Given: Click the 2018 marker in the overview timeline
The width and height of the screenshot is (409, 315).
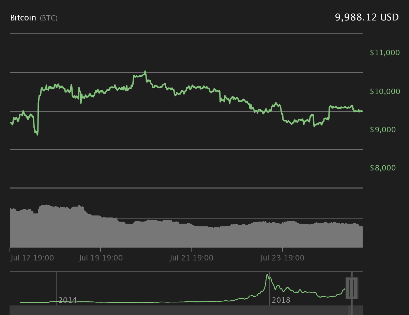Looking at the screenshot, I should (281, 300).
